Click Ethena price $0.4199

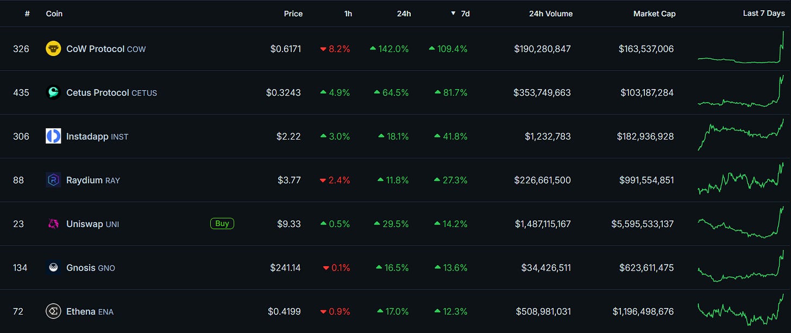point(284,311)
